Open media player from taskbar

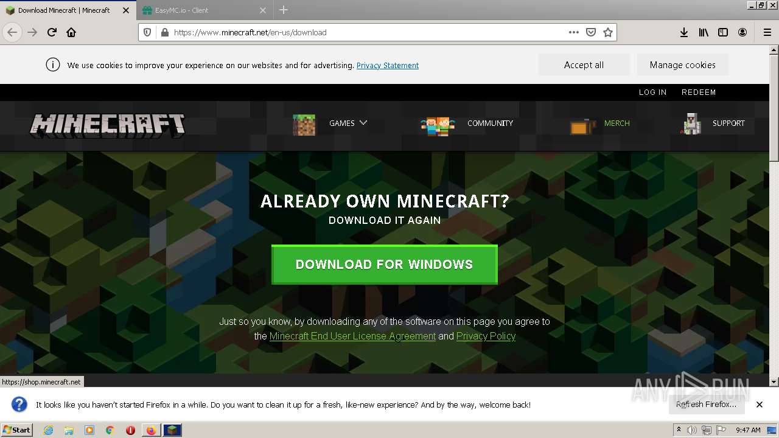coord(89,430)
